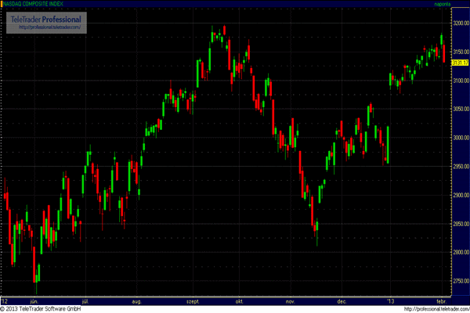
Task: Click the '13 year marker on time axis
Action: pyautogui.click(x=392, y=300)
